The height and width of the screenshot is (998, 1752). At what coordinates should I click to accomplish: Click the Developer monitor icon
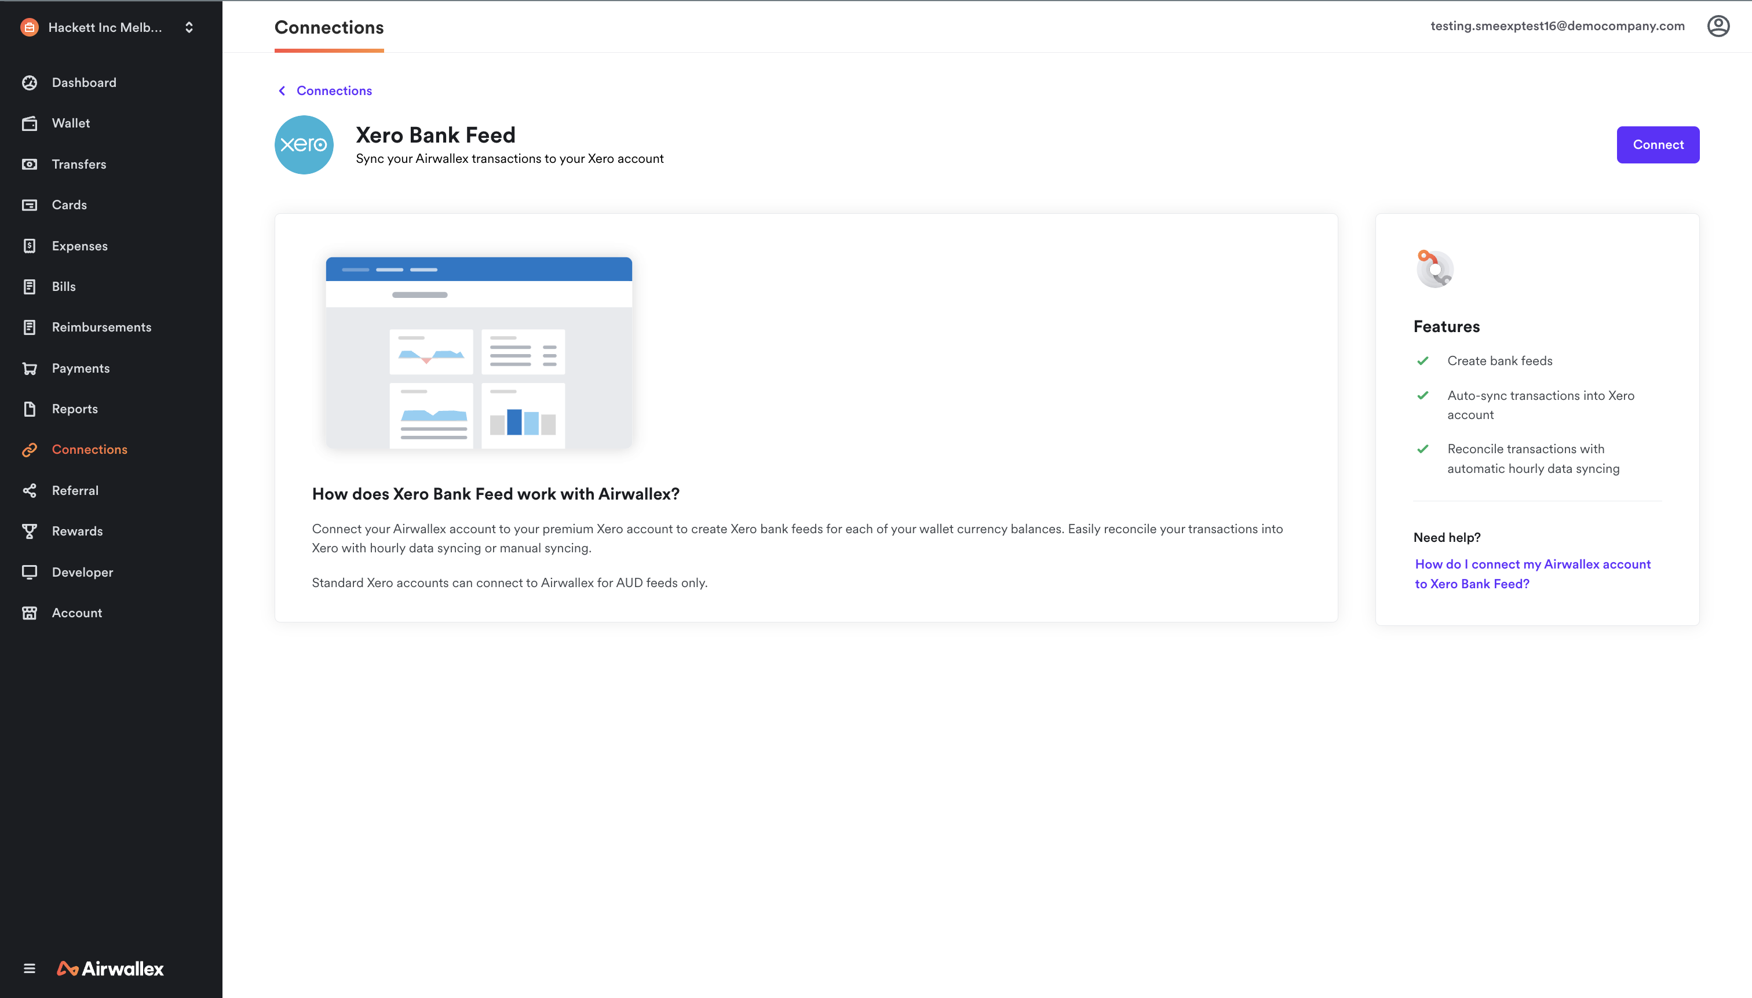point(30,573)
